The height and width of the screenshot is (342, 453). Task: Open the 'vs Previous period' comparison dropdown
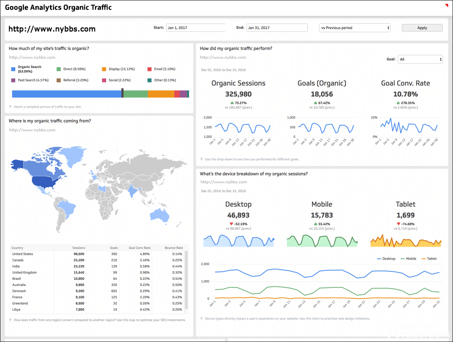(x=355, y=28)
